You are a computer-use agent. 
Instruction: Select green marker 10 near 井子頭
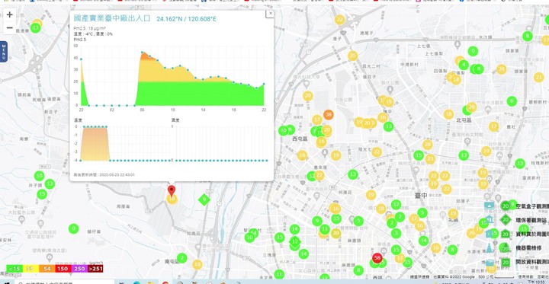(39, 176)
